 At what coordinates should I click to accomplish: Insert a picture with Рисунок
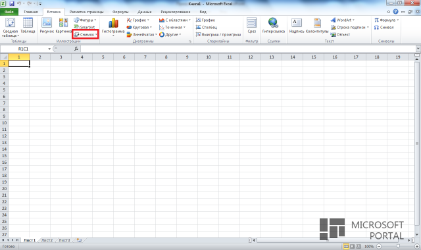(x=47, y=26)
